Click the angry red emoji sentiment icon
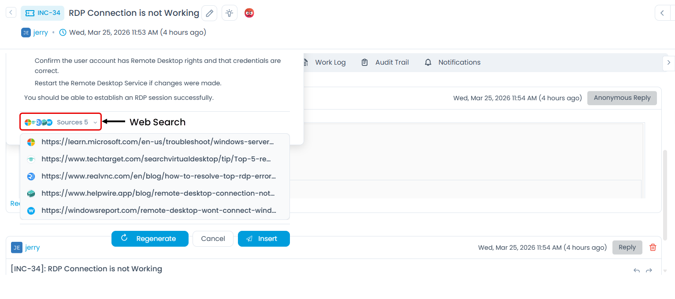675x299 pixels. coord(249,13)
